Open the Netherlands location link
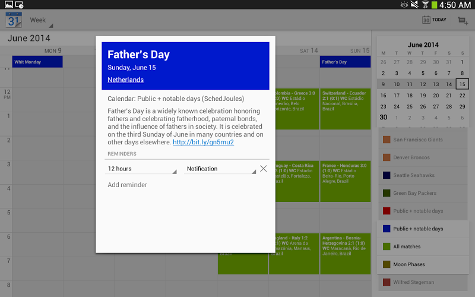 125,80
